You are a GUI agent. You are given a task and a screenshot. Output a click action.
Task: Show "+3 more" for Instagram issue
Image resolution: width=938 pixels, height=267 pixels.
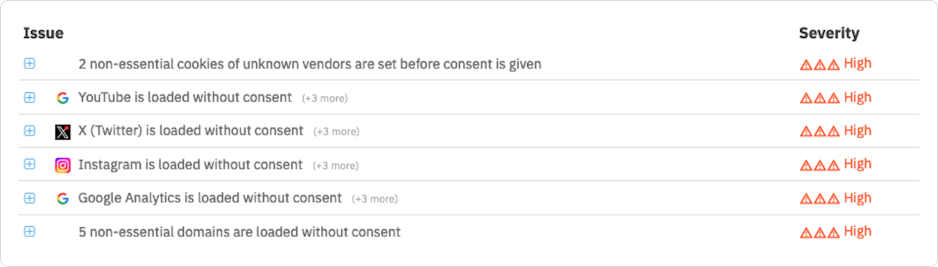point(336,166)
